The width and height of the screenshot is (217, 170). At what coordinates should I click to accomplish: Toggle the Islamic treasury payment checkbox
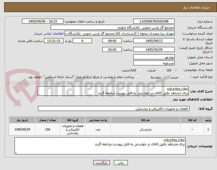138,76
